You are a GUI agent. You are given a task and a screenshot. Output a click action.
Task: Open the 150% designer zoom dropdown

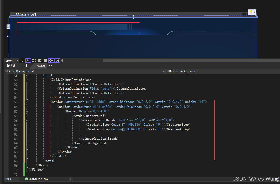[x=18, y=61]
